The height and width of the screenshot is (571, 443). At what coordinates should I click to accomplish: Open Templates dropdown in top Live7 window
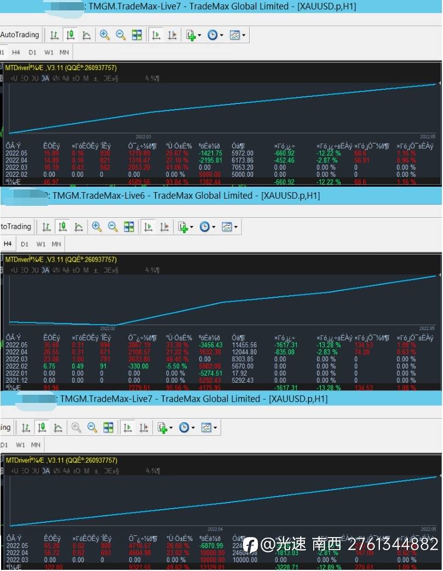coord(237,35)
